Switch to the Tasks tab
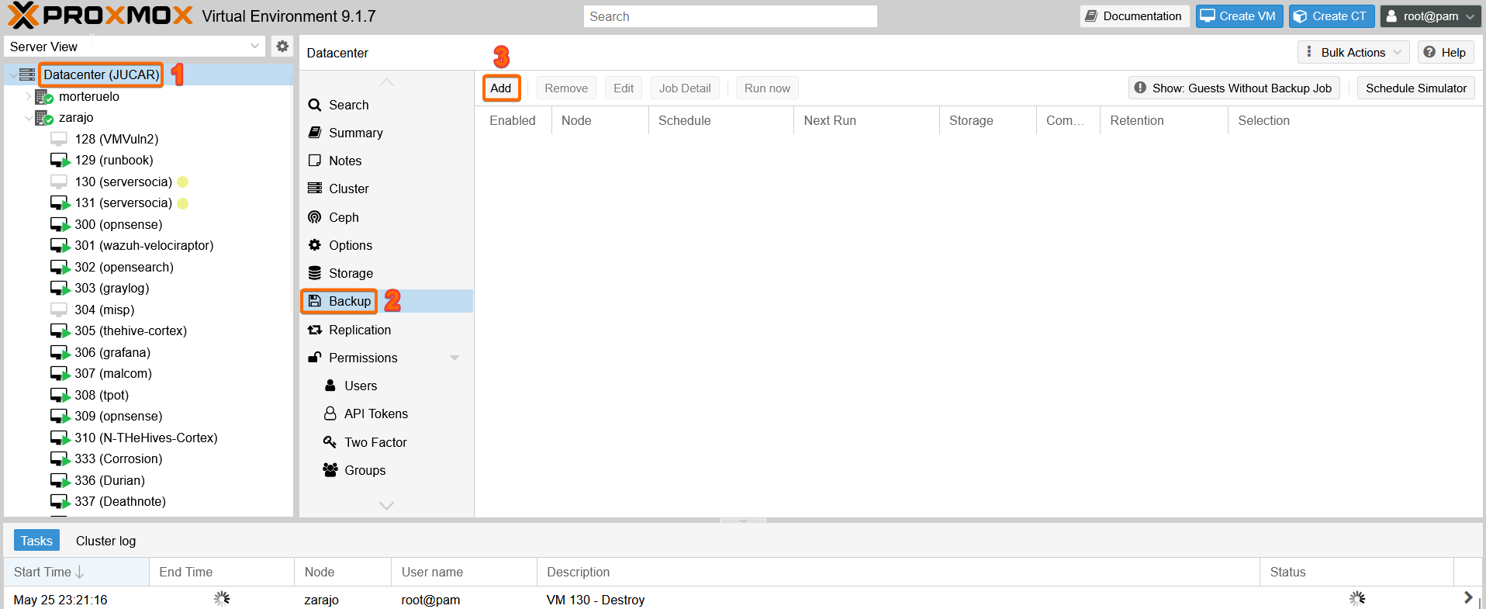This screenshot has width=1486, height=609. pos(36,541)
